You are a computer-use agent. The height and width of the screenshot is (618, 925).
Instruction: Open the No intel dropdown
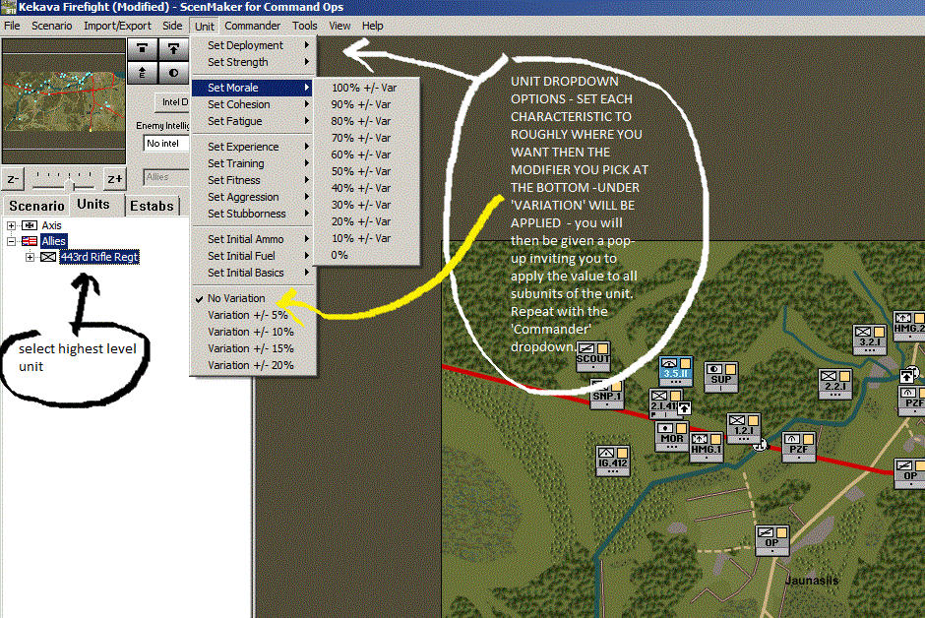[x=165, y=144]
